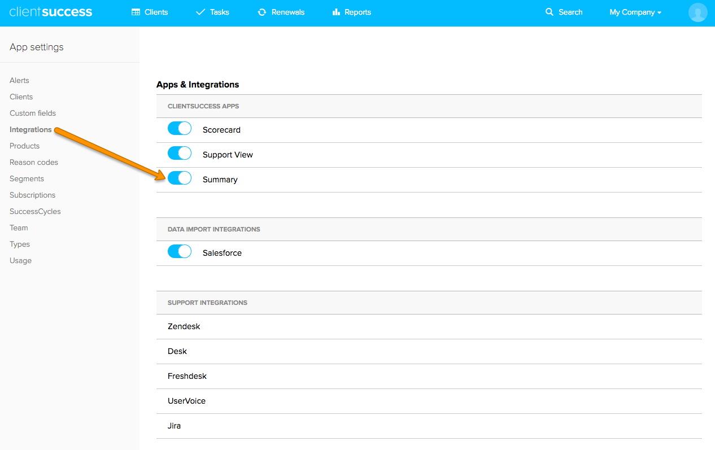
Task: Open Custom fields settings
Action: pyautogui.click(x=33, y=113)
